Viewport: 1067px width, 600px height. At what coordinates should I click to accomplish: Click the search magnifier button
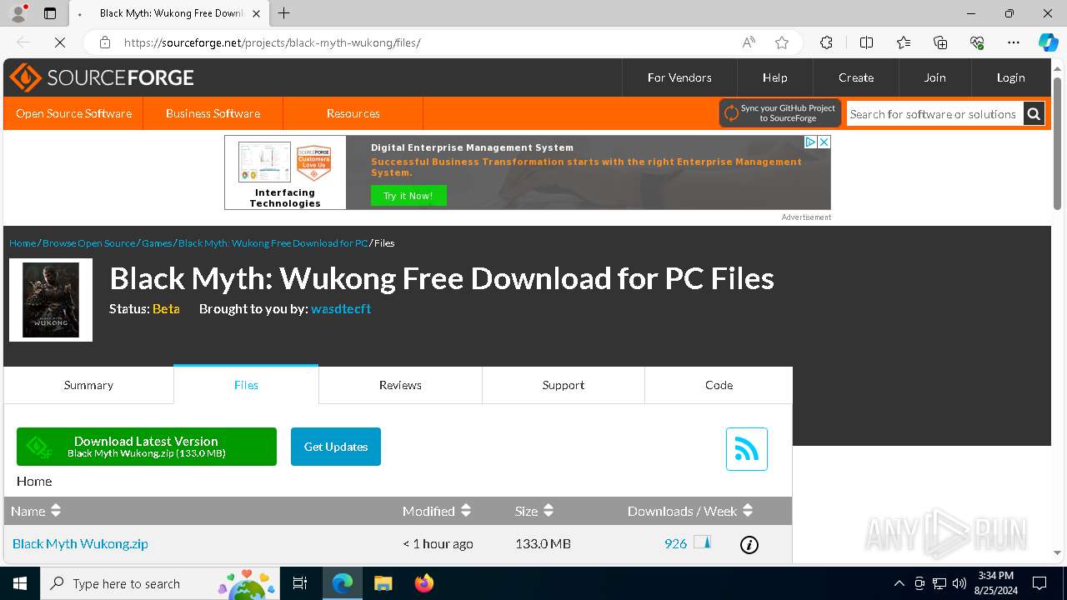[x=1034, y=114]
